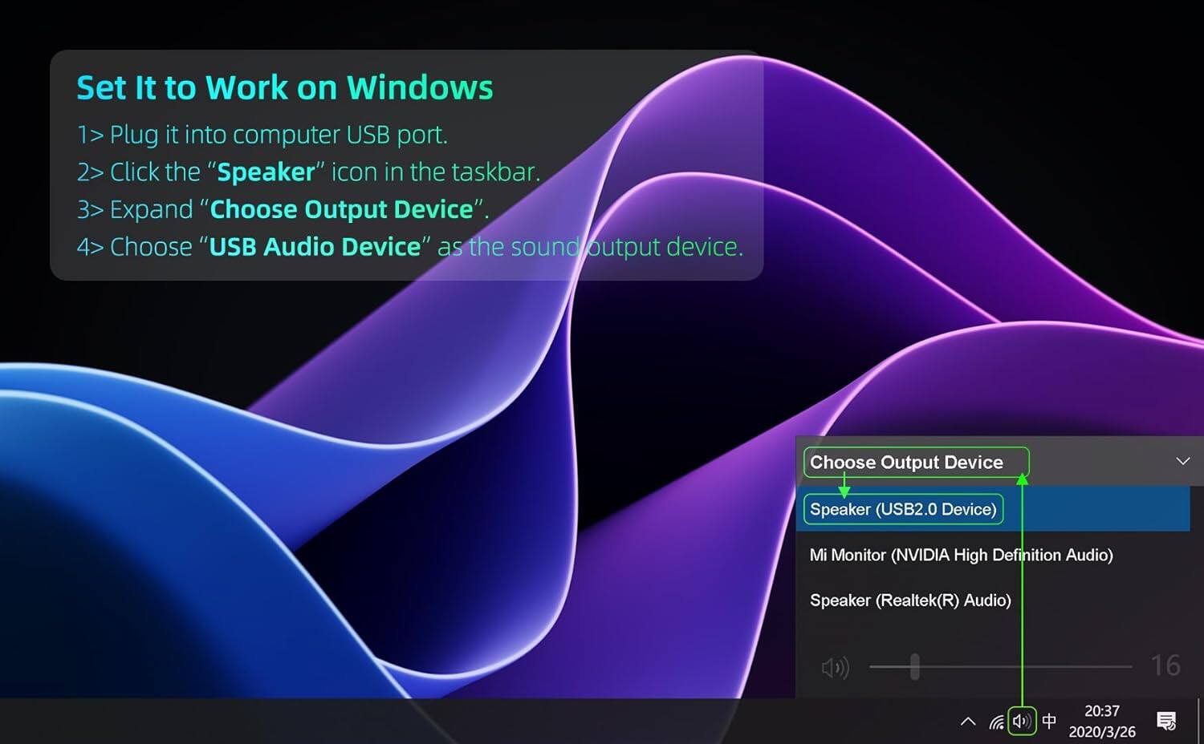Switch output to Mi Monitor NVIDIA audio
The width and height of the screenshot is (1204, 744).
[x=960, y=555]
